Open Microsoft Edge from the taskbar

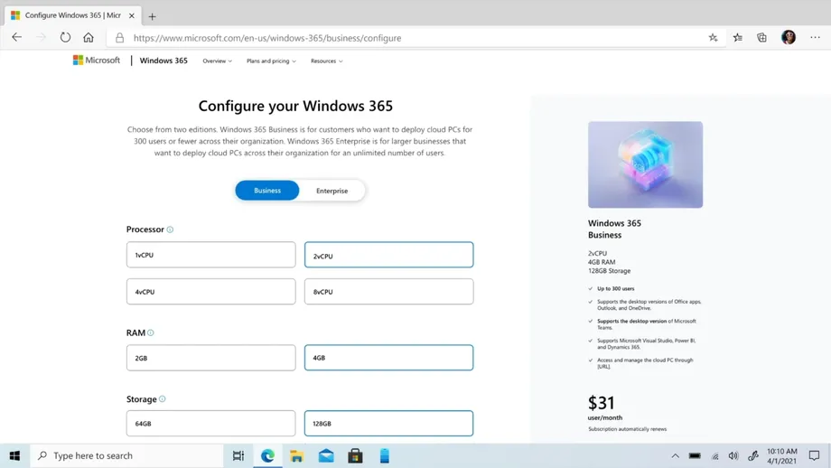tap(267, 456)
